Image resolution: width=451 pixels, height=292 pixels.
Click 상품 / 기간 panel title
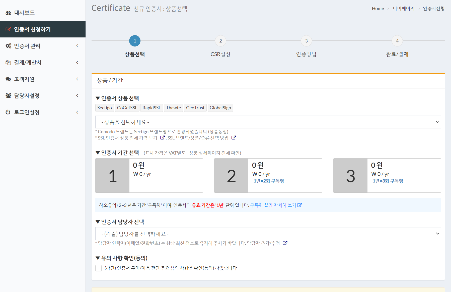click(110, 81)
